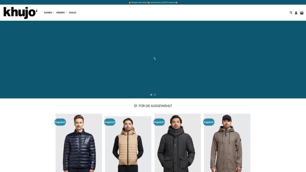Image resolution: width=306 pixels, height=172 pixels.
Task: Click Angebot badge on taupe raincoat
Action: pyautogui.click(x=209, y=122)
